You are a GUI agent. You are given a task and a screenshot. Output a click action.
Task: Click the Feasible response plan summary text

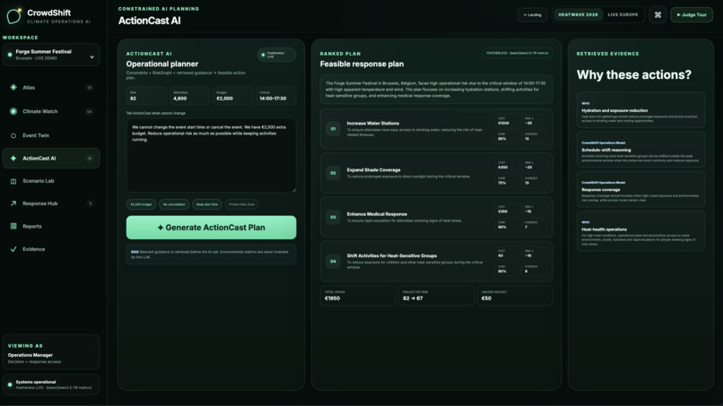coord(436,90)
